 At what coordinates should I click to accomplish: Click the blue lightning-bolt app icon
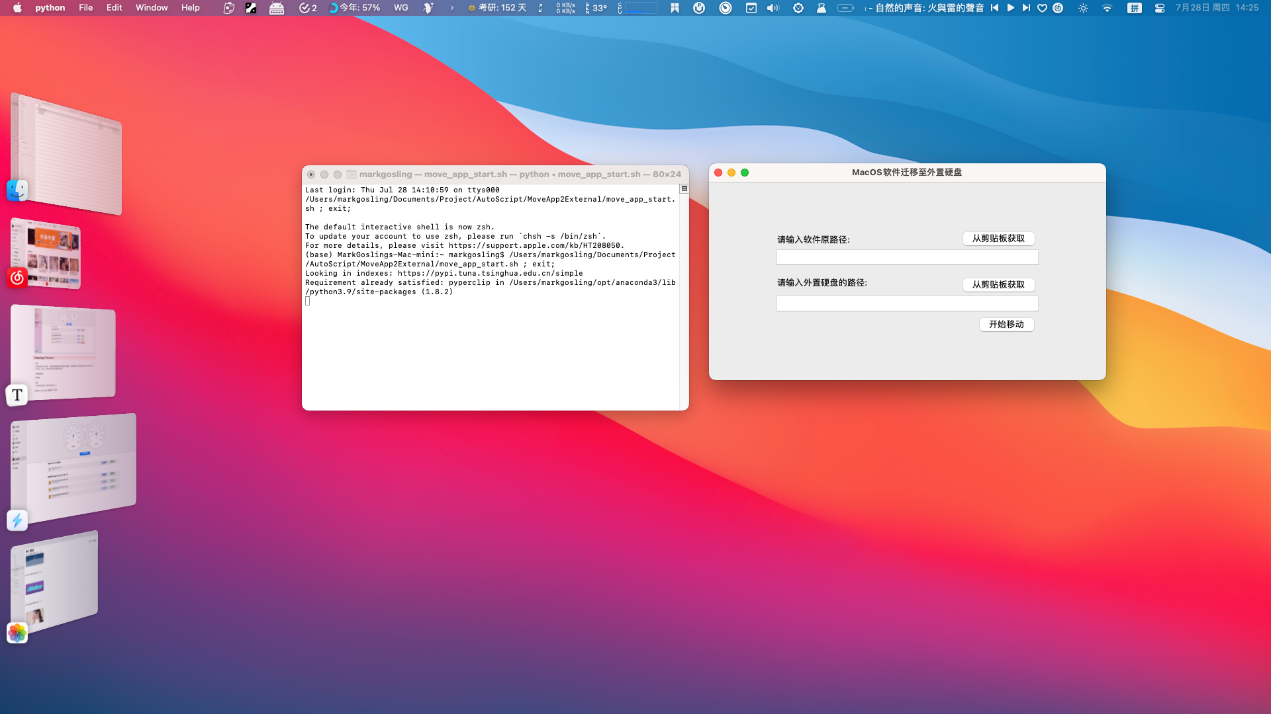[17, 521]
